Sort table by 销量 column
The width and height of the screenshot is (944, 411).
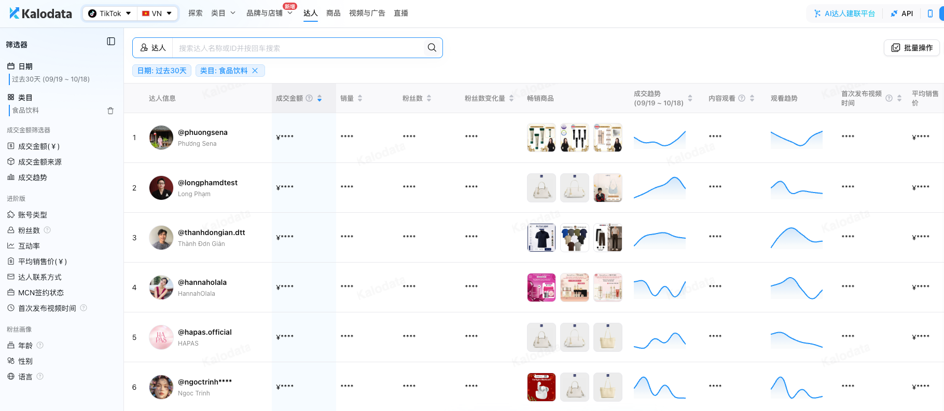(x=360, y=98)
